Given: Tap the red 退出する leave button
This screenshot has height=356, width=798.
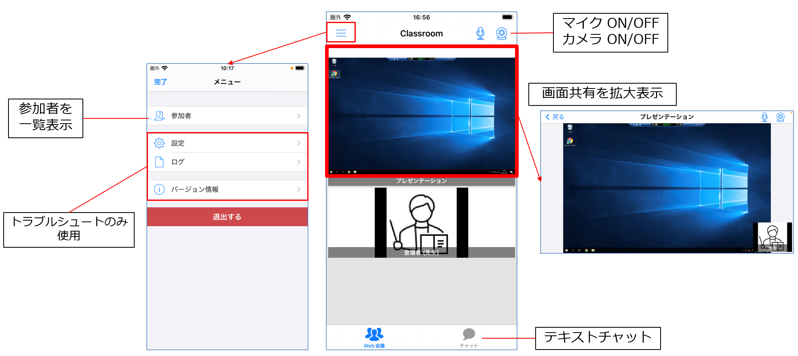Looking at the screenshot, I should (227, 217).
